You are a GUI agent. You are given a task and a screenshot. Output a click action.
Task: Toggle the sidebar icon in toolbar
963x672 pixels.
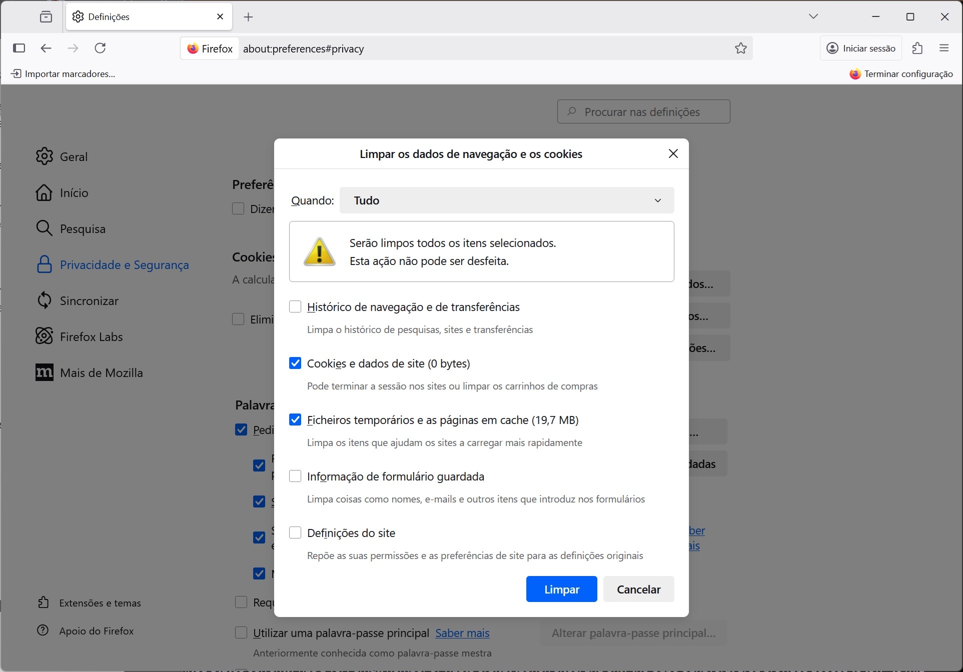(x=19, y=48)
